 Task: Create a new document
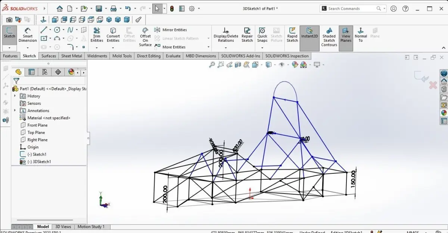(69, 9)
